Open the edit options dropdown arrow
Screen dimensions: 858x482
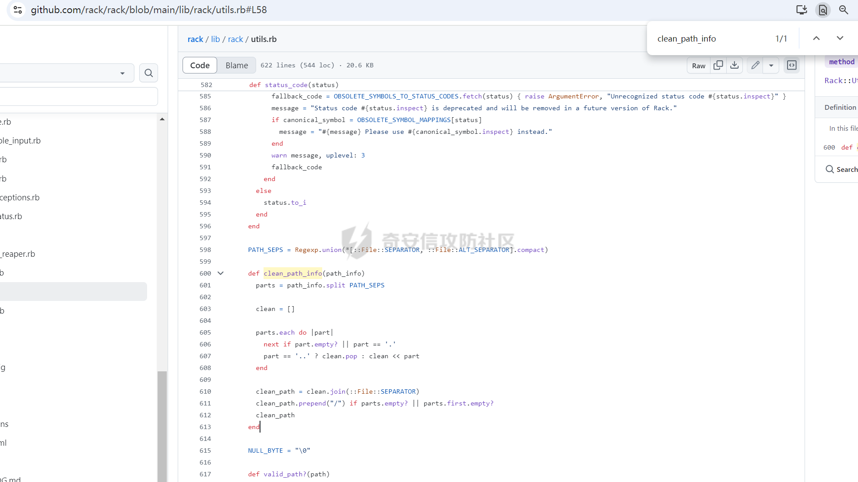click(771, 66)
